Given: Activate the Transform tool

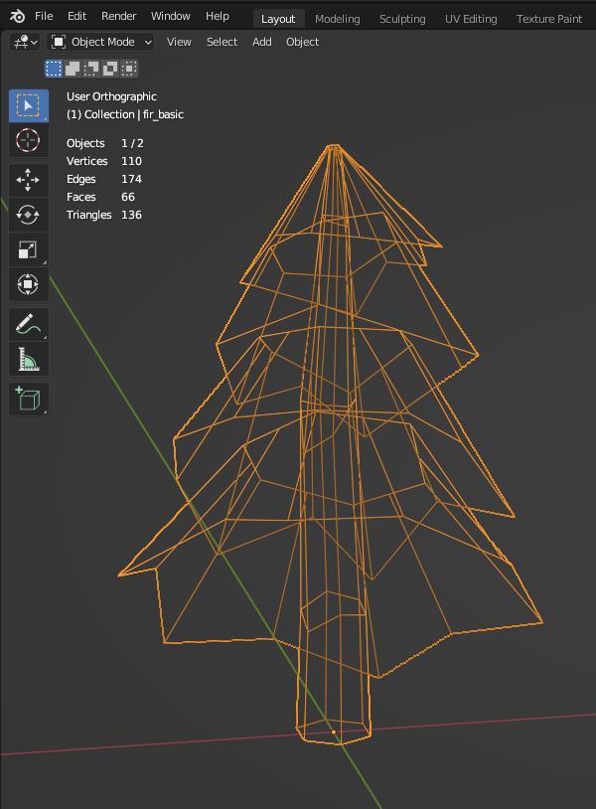Looking at the screenshot, I should [28, 284].
